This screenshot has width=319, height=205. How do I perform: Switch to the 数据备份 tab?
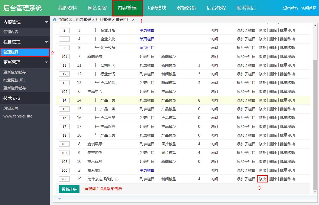coord(186,8)
